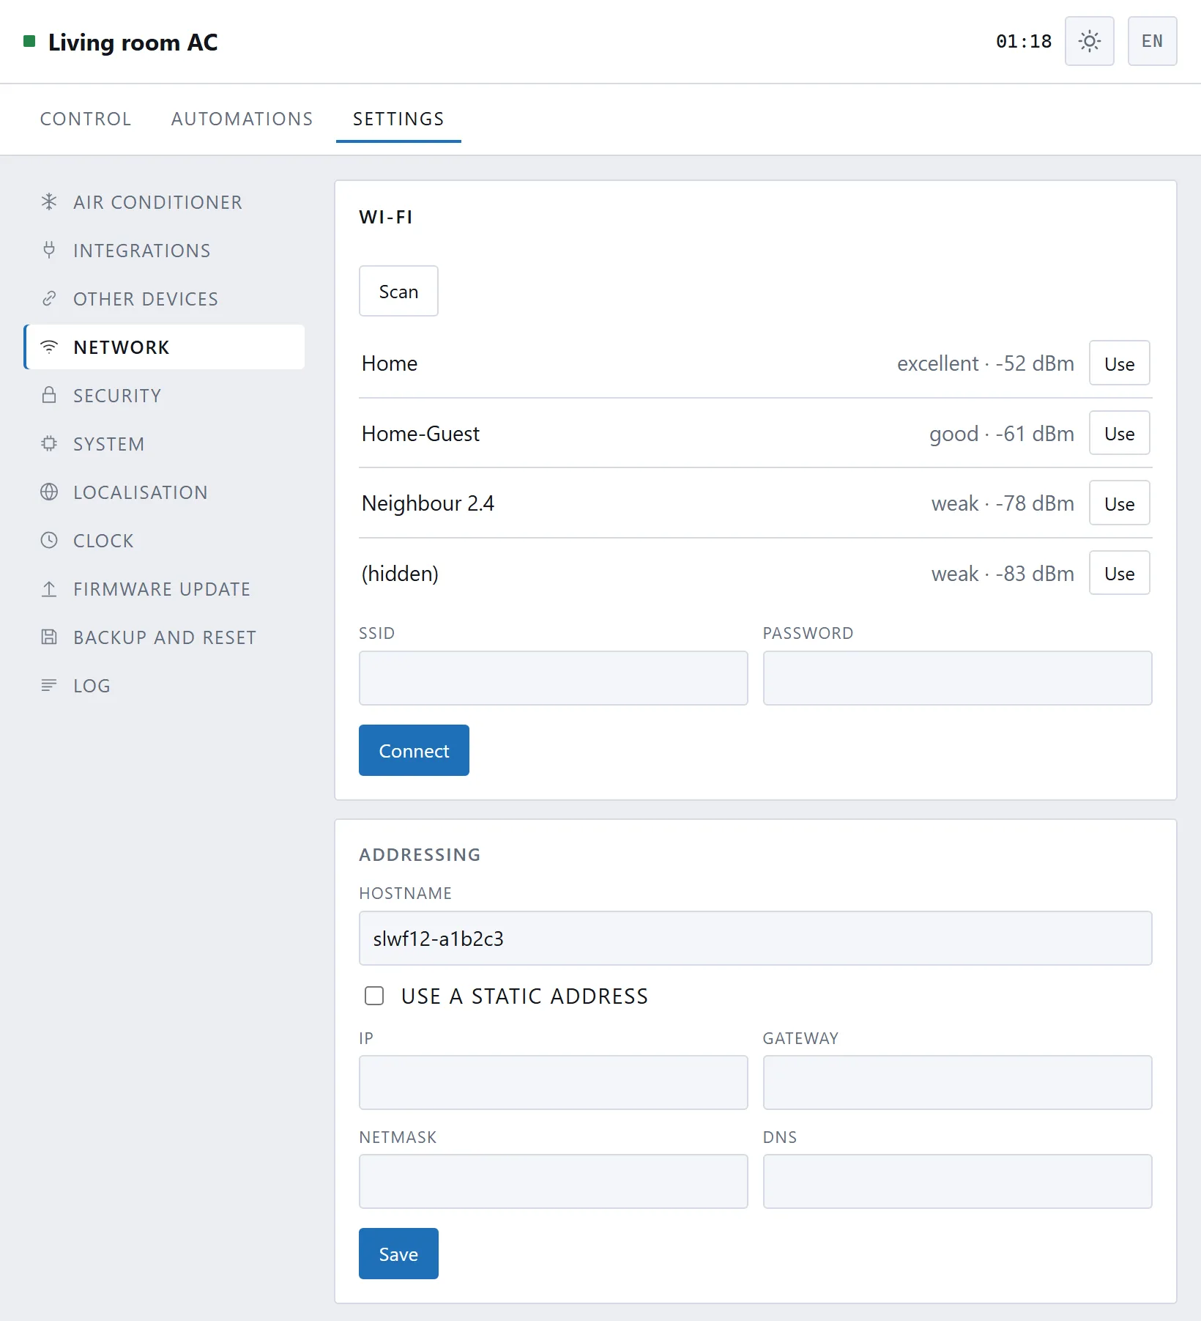This screenshot has width=1201, height=1321.
Task: Go to Integrations settings
Action: click(x=164, y=250)
